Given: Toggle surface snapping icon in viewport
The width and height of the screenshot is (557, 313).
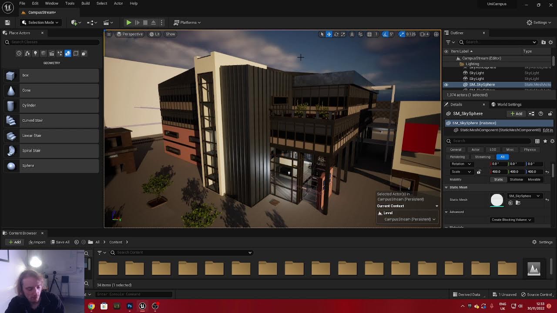Looking at the screenshot, I should click(360, 34).
